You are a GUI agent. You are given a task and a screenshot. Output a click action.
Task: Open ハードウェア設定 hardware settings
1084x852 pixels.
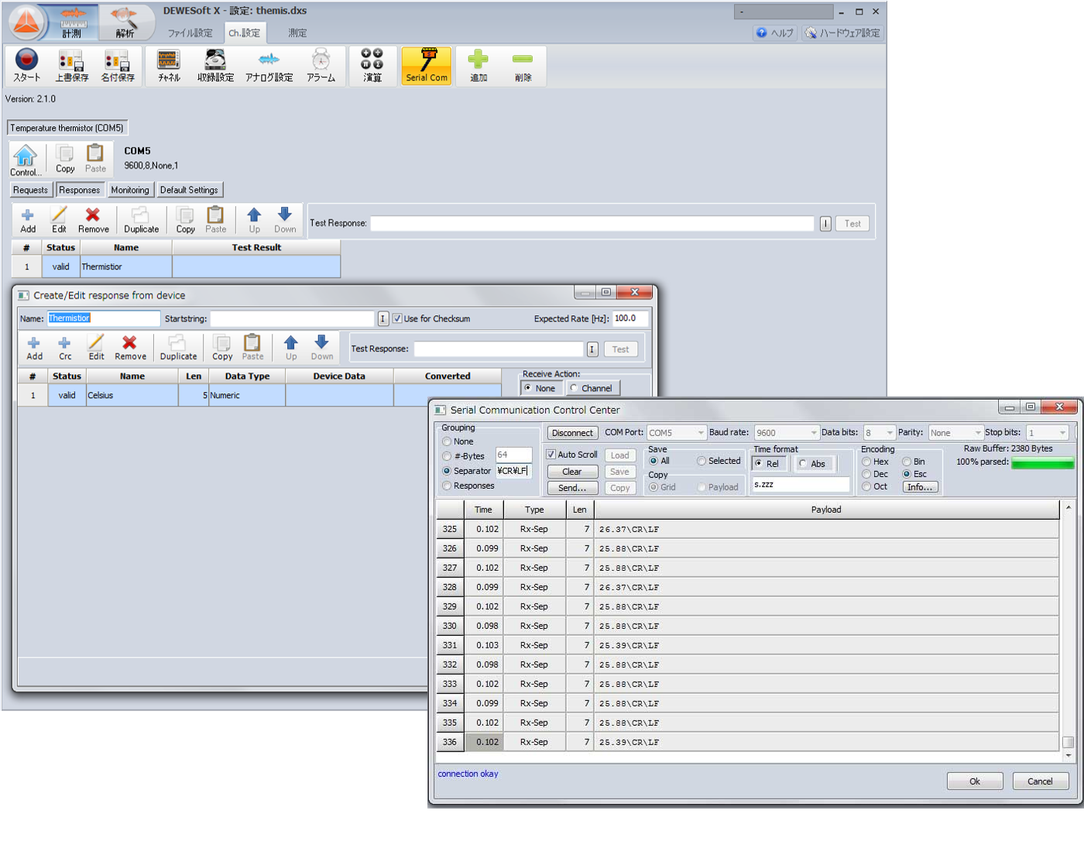(842, 33)
